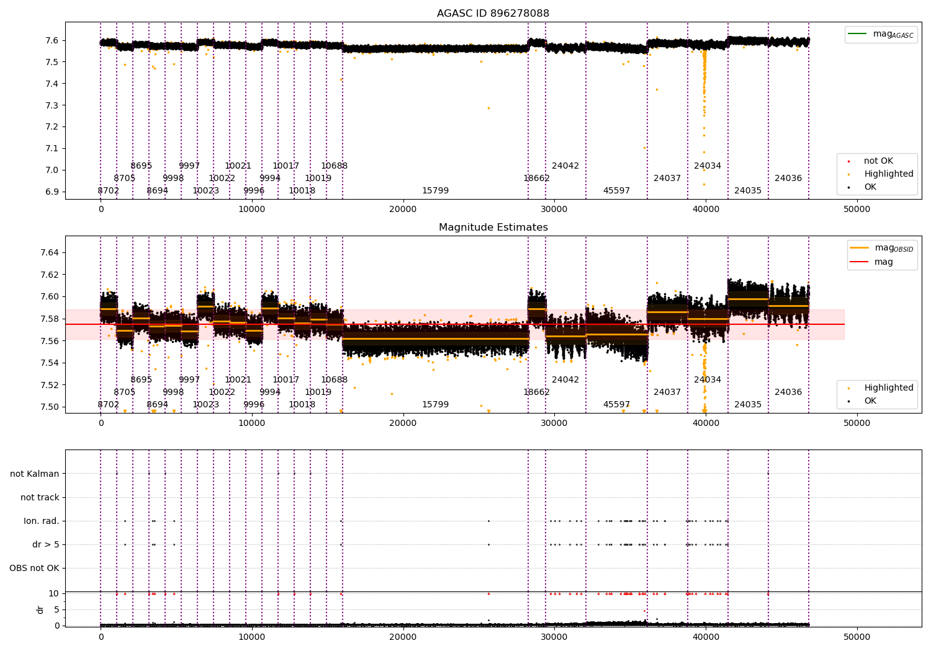Click obsid label 18662 in the top plot

coord(537,179)
